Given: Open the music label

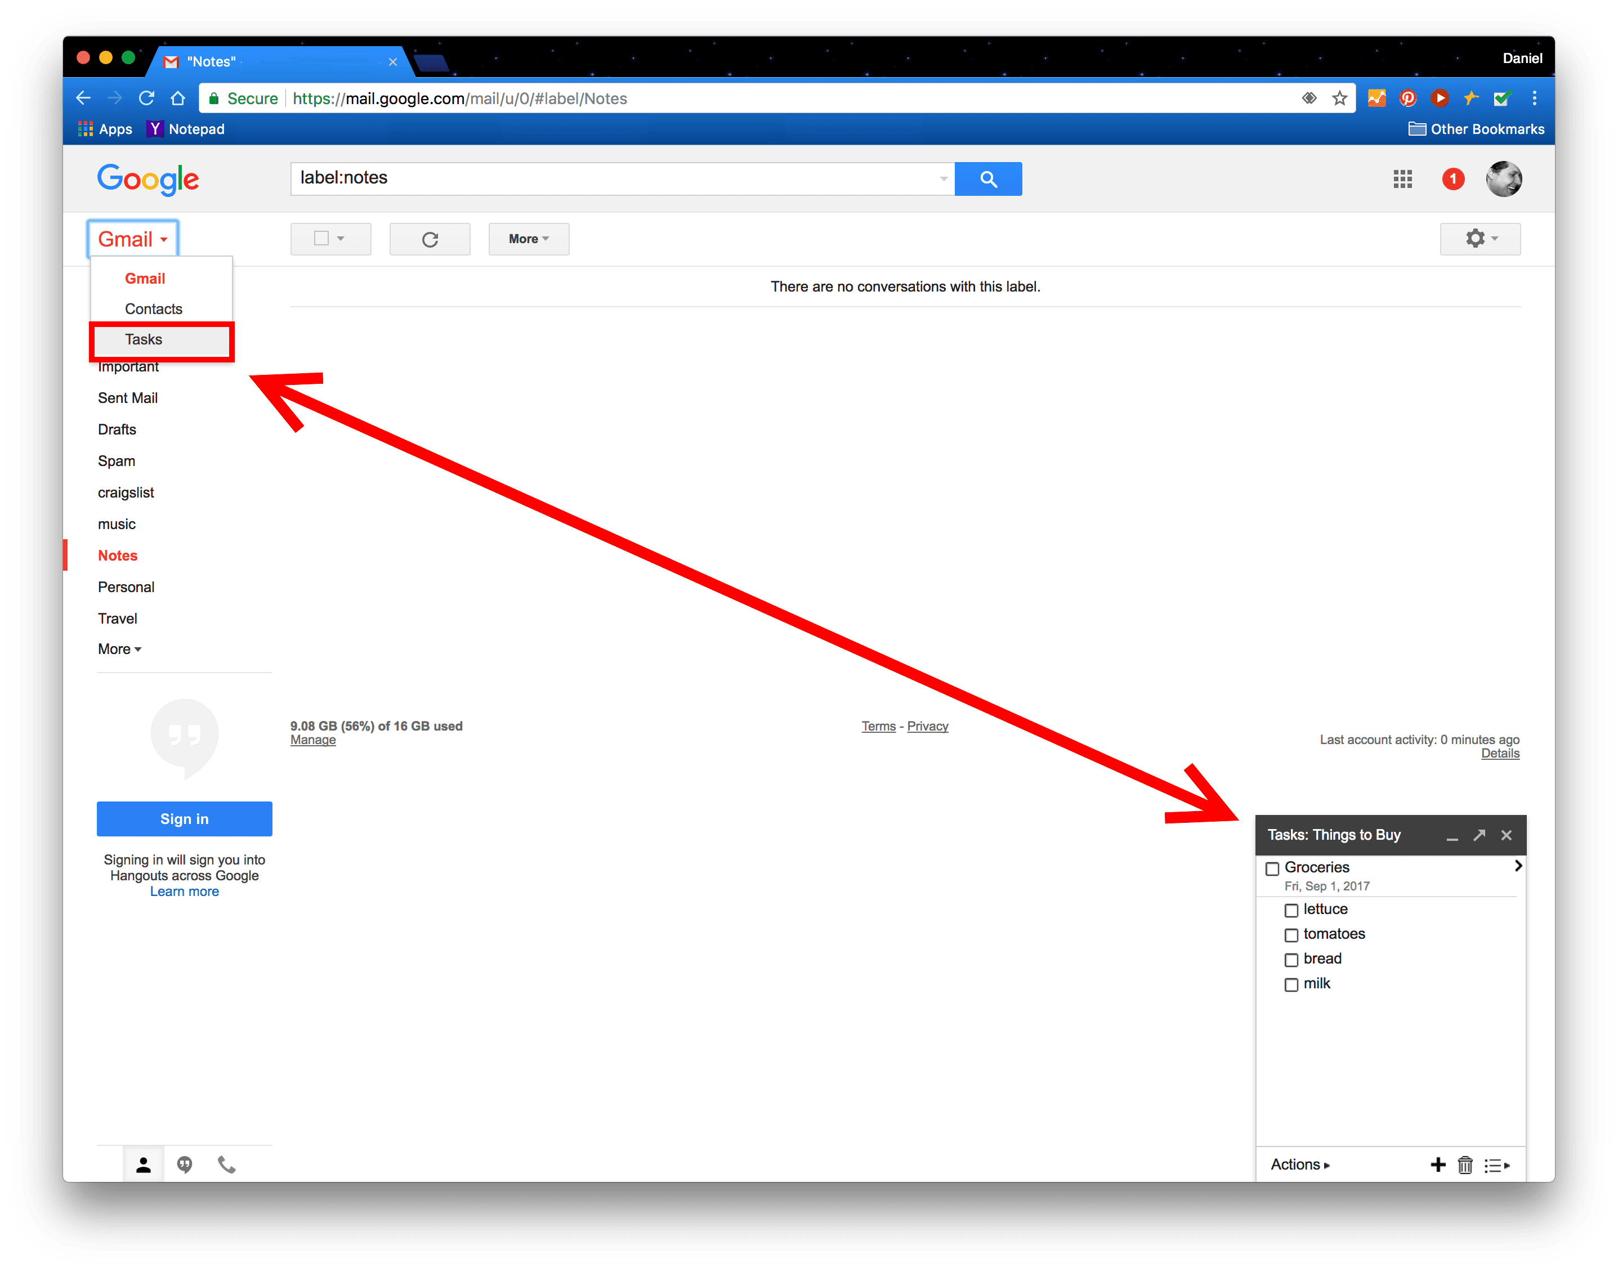Looking at the screenshot, I should 117,525.
